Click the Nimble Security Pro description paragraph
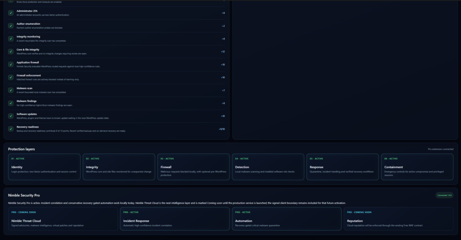The width and height of the screenshot is (461, 240). point(176,203)
